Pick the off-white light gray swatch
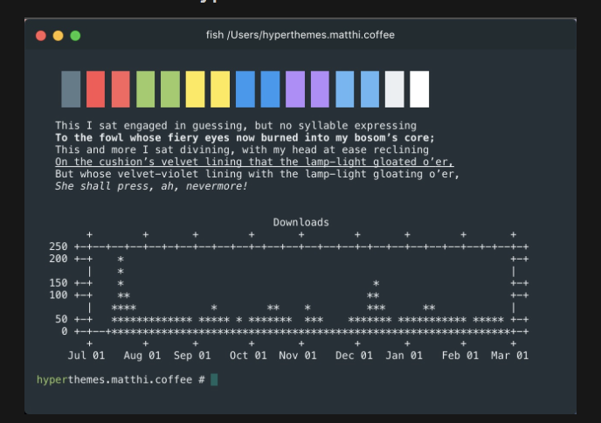The height and width of the screenshot is (423, 601). (395, 89)
